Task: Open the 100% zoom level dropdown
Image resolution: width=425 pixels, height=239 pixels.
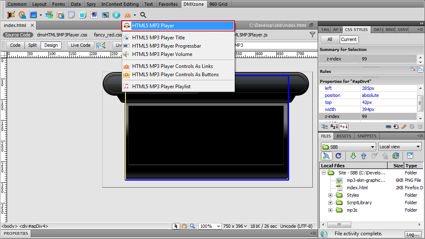Action: click(x=210, y=226)
